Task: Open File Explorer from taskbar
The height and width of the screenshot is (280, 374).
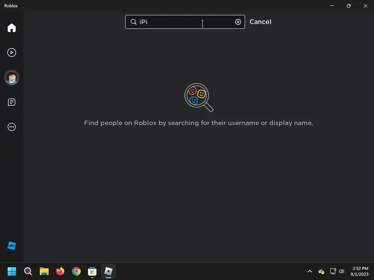Action: click(x=44, y=271)
